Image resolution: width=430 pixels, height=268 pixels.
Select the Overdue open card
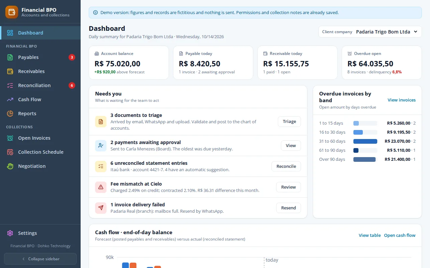coord(382,63)
